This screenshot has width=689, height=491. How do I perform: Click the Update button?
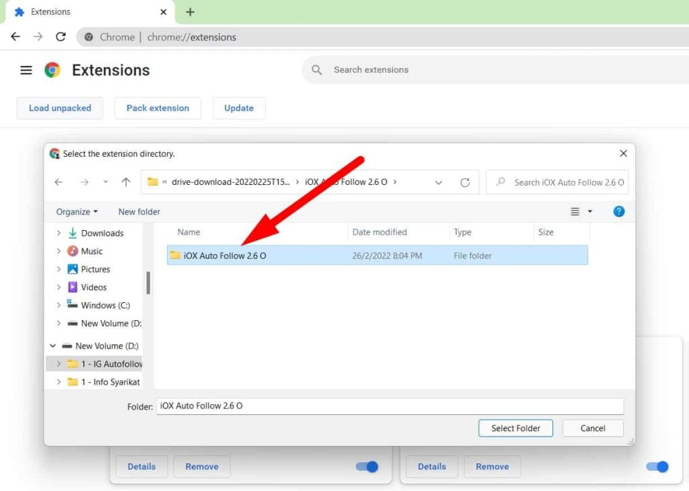[239, 108]
